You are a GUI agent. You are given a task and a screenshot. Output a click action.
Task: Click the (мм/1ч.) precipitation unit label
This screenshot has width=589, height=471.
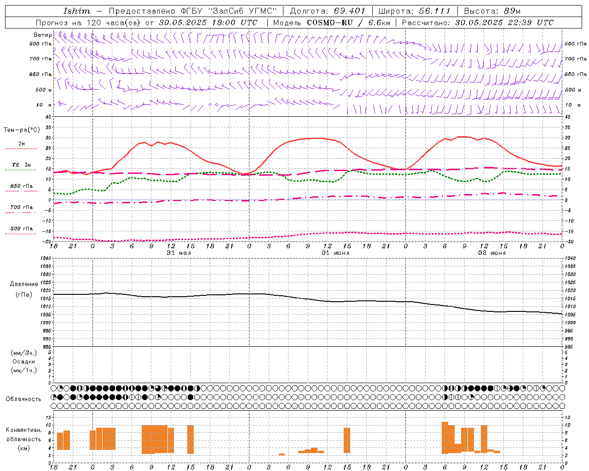pyautogui.click(x=24, y=370)
